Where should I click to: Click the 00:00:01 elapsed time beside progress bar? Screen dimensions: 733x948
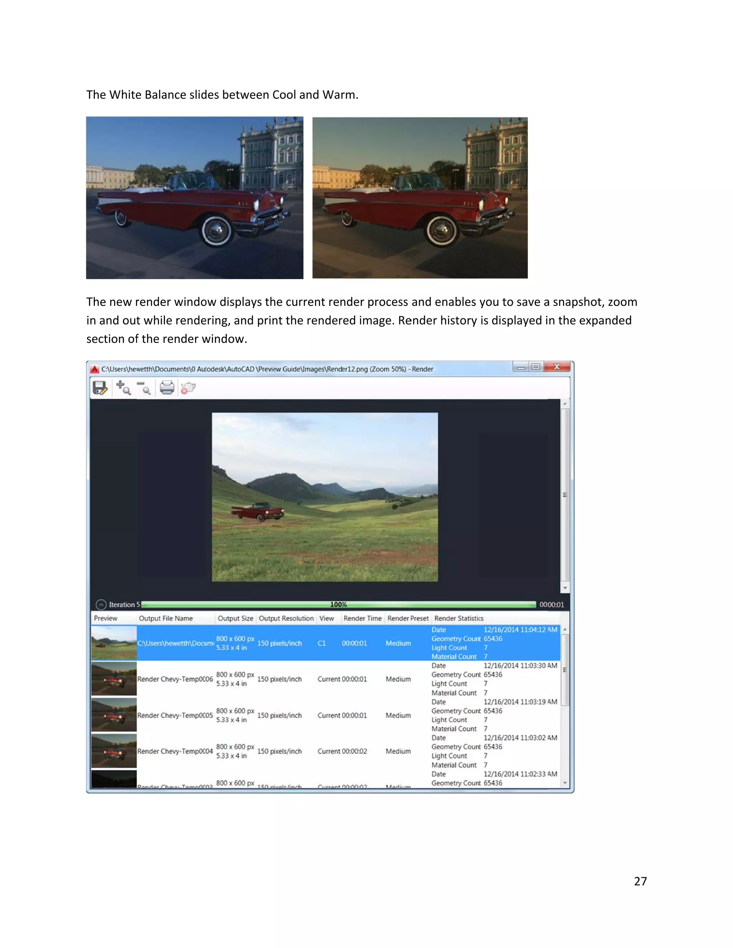click(x=552, y=605)
